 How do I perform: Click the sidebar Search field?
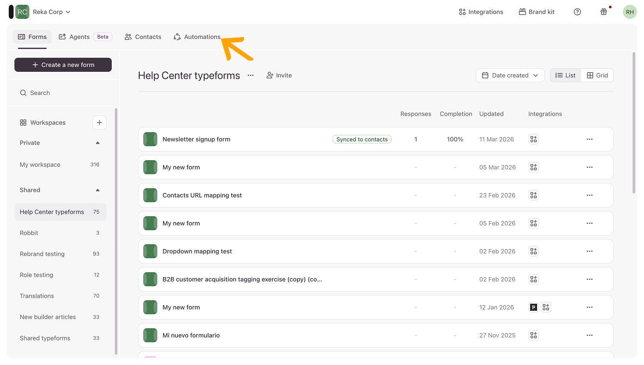point(63,93)
